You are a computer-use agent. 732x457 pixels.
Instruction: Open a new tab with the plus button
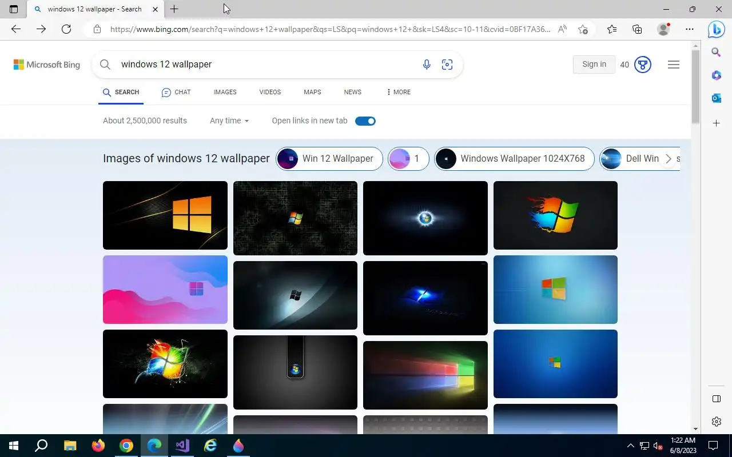(174, 9)
